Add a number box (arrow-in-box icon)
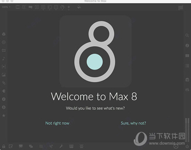The height and width of the screenshot is (150, 191). [49, 7]
